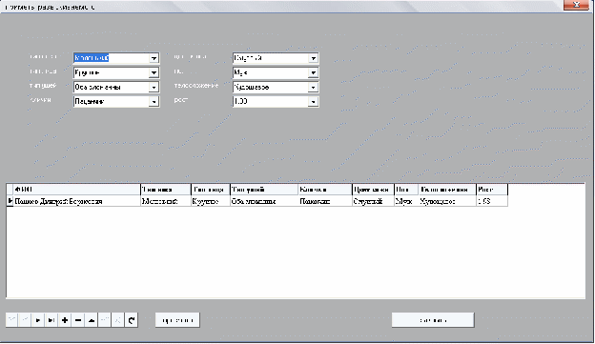Expand second combo box in left column

pos(154,72)
